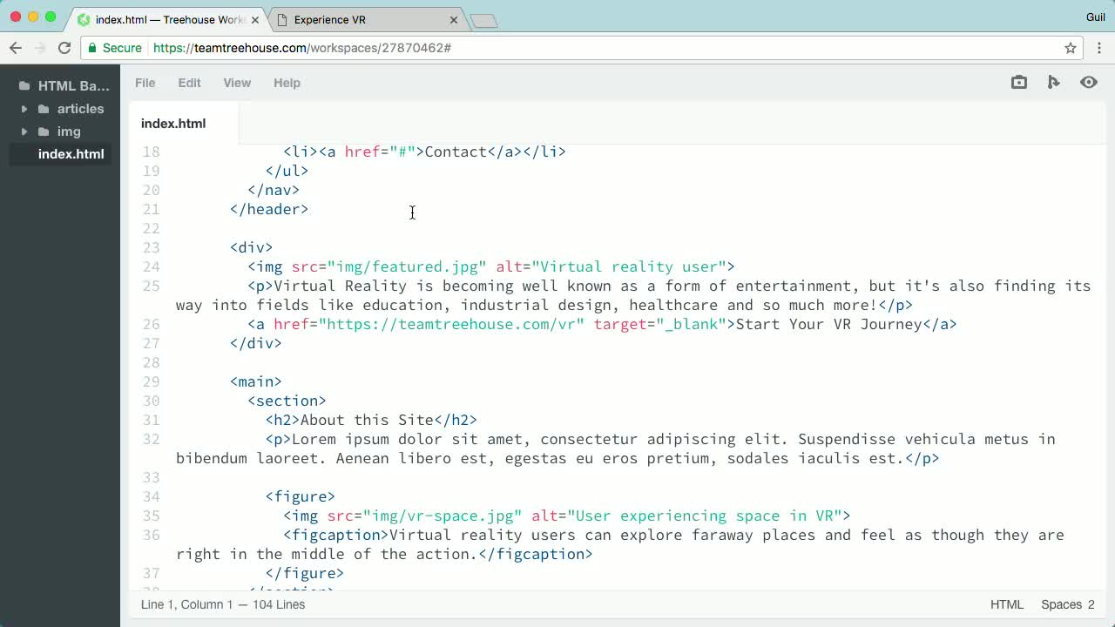The height and width of the screenshot is (627, 1115).
Task: Click the Secure padlock in the address bar
Action: [91, 48]
